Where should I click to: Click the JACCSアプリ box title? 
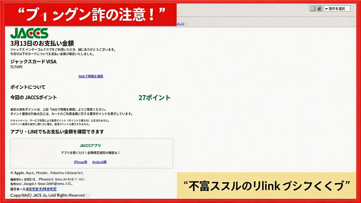(x=90, y=146)
